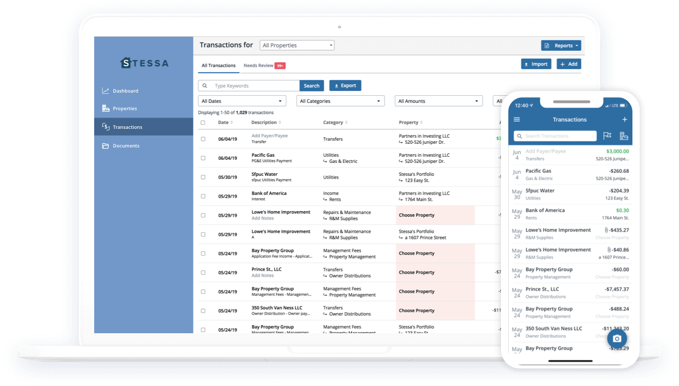The height and width of the screenshot is (386, 679).
Task: Click the Type Keywords search field
Action: tap(255, 86)
